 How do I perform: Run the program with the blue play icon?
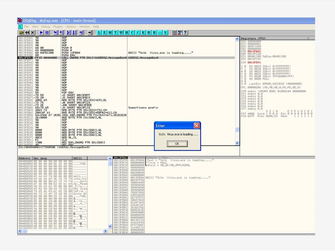[42, 33]
